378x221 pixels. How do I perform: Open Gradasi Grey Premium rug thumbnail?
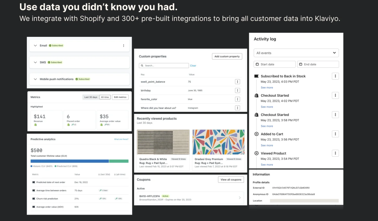219,142
